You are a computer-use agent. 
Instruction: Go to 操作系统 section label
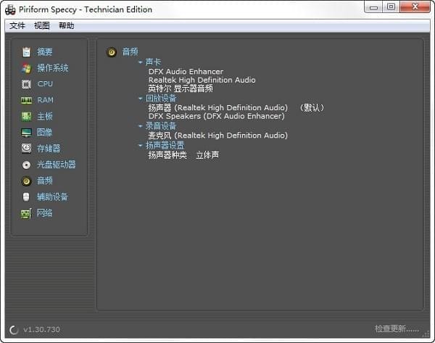click(x=53, y=68)
